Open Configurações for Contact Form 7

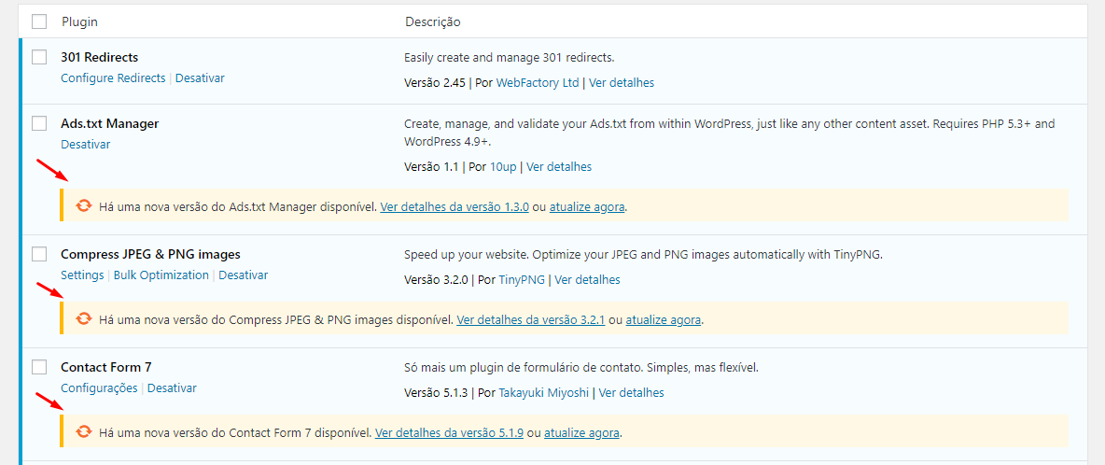pos(99,387)
